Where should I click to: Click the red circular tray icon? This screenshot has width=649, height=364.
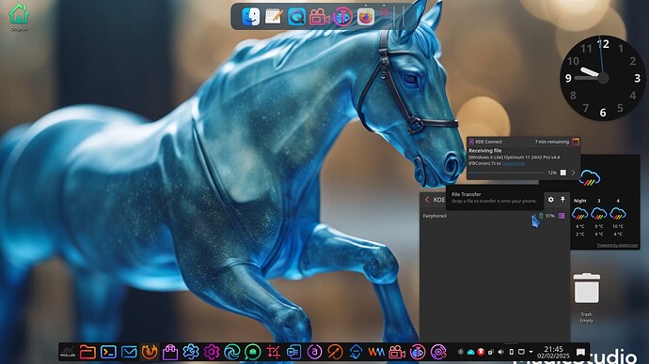point(481,352)
